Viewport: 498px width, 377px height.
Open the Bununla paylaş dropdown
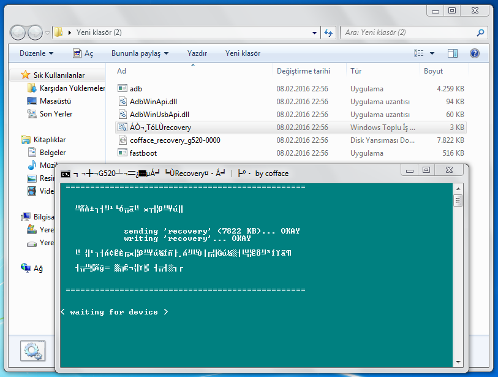coord(140,53)
